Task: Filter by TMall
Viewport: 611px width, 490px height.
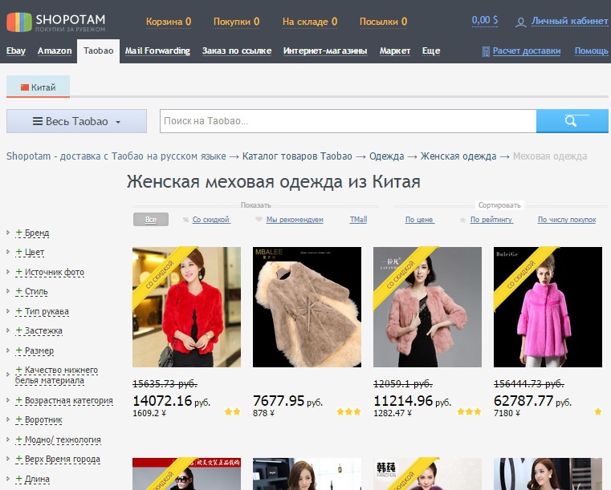Action: [358, 220]
